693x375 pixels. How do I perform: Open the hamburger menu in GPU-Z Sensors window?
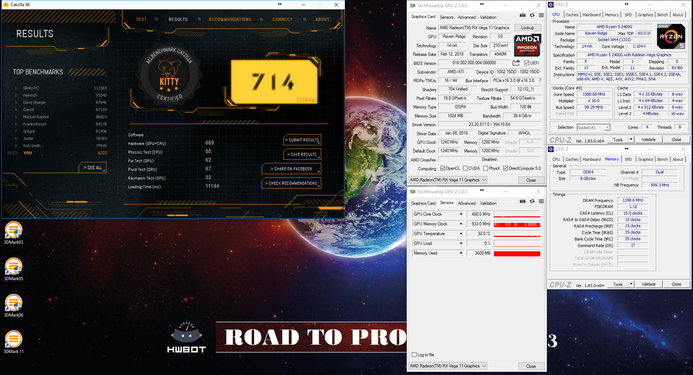pyautogui.click(x=541, y=201)
